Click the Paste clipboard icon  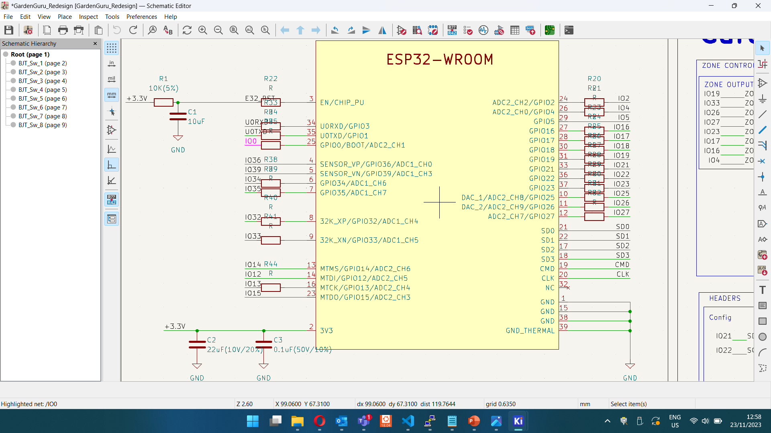(98, 30)
